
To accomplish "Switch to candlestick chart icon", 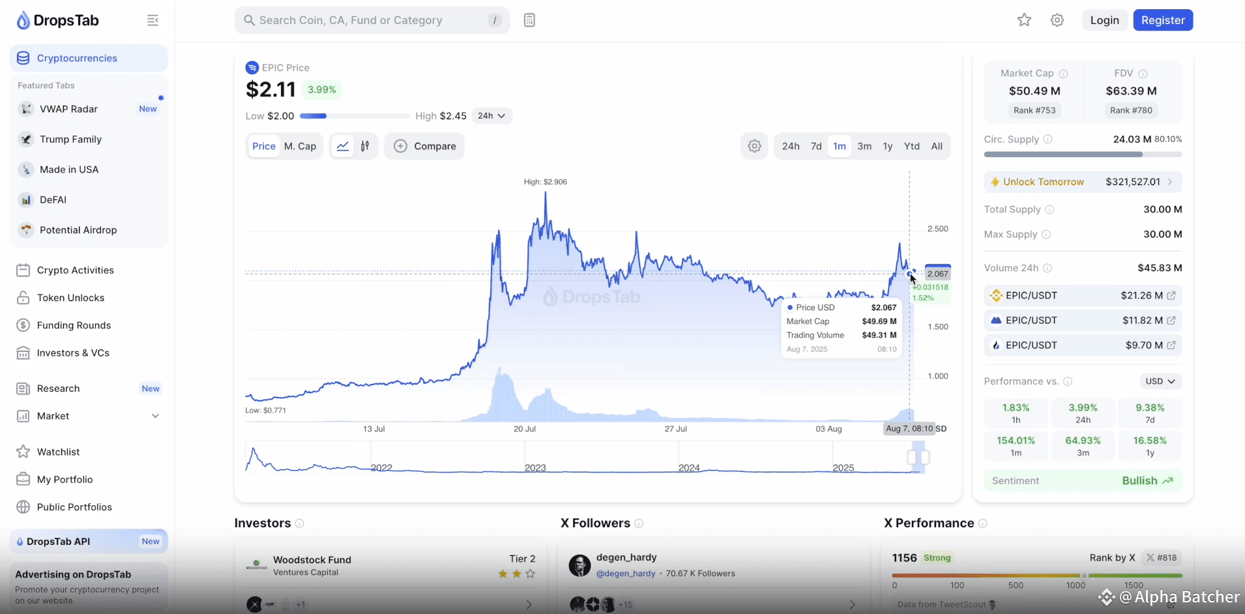I will tap(365, 146).
